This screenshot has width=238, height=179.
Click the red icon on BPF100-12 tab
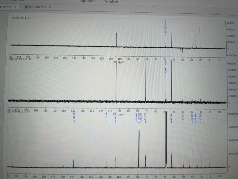pyautogui.click(x=26, y=7)
